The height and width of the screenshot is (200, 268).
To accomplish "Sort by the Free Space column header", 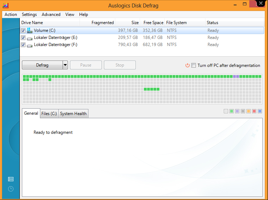I will tap(152, 23).
